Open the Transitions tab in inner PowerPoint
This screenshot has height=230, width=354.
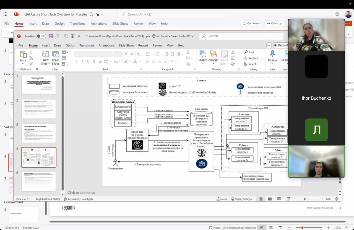tap(87, 45)
